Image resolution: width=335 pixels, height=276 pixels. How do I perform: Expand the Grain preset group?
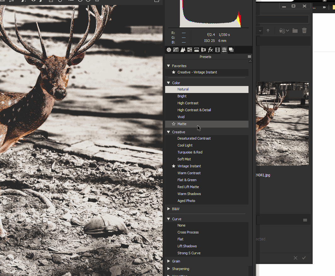pyautogui.click(x=168, y=261)
